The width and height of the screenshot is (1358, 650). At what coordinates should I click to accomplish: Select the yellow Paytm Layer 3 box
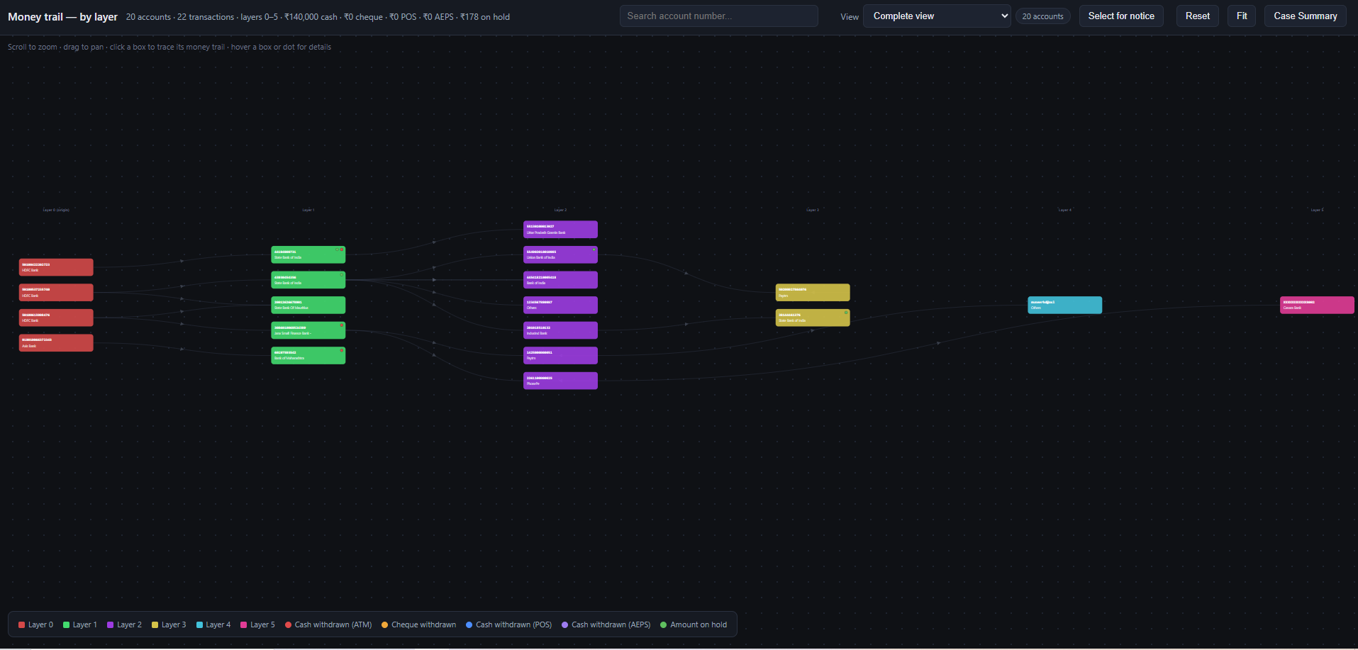click(813, 293)
